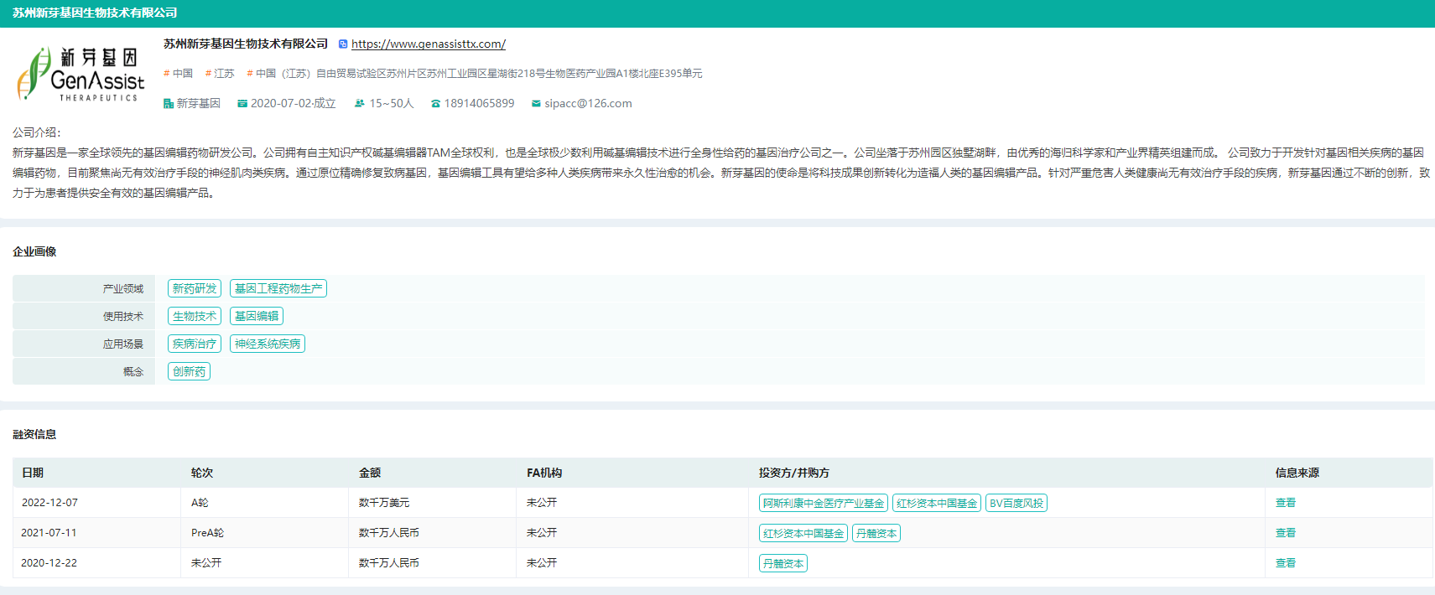View source for 2021-07-11 PreA轮 financing
Screen dimensions: 1435x595
(x=1285, y=533)
